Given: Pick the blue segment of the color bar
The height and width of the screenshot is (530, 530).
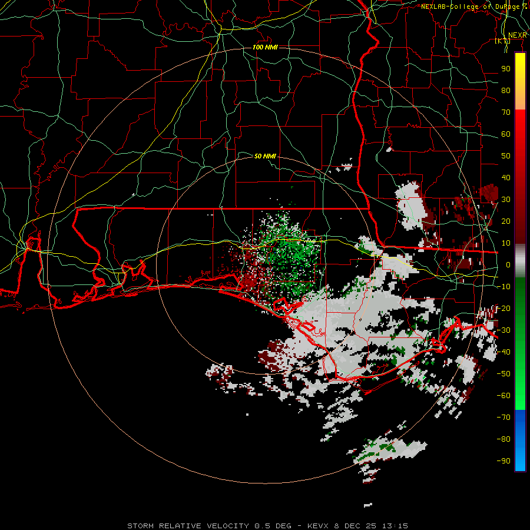Looking at the screenshot, I should 520,440.
